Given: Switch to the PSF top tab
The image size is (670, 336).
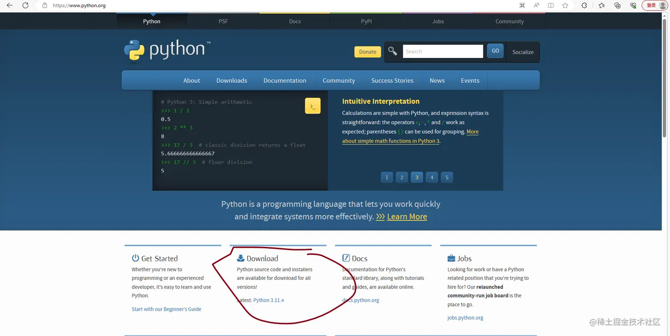Looking at the screenshot, I should (x=223, y=21).
